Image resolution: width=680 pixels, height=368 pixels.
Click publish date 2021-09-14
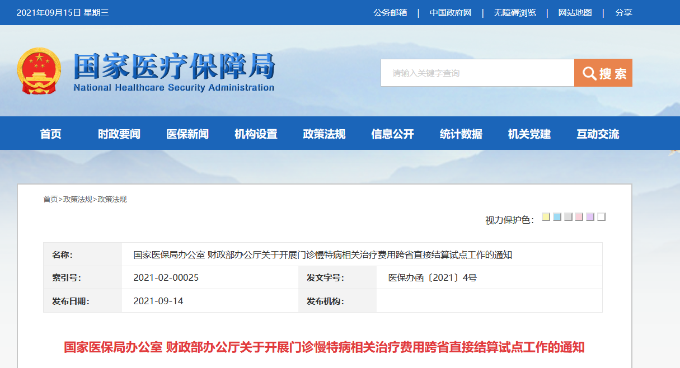pyautogui.click(x=158, y=301)
